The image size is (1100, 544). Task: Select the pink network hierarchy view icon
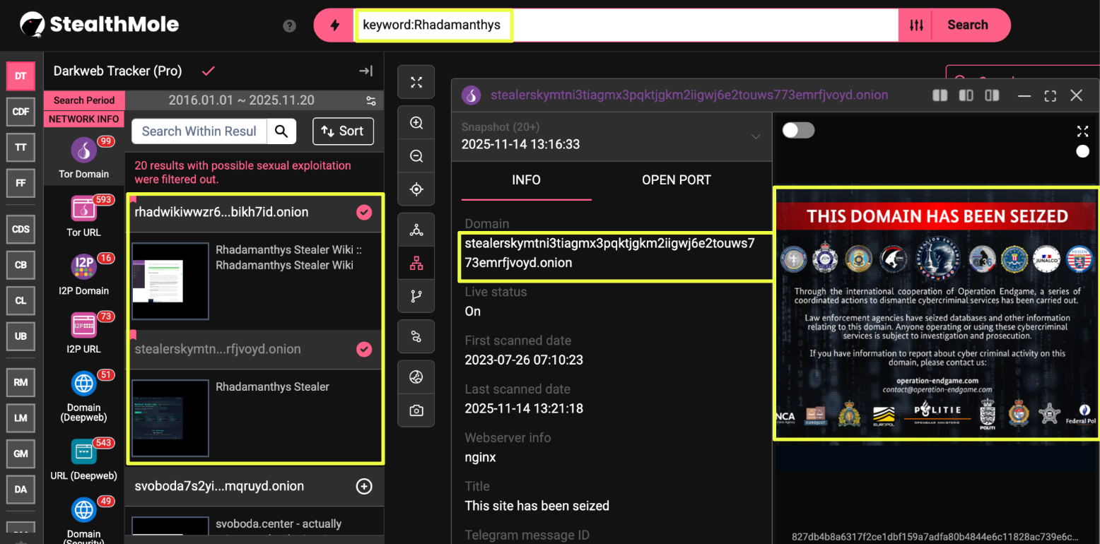point(416,263)
